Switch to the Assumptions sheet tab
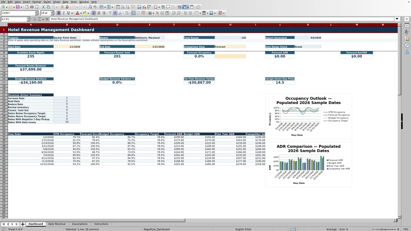This screenshot has width=411, height=231. coord(79,224)
